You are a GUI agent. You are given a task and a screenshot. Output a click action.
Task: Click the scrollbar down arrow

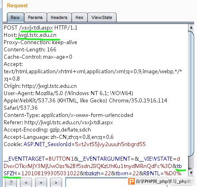click(x=191, y=173)
